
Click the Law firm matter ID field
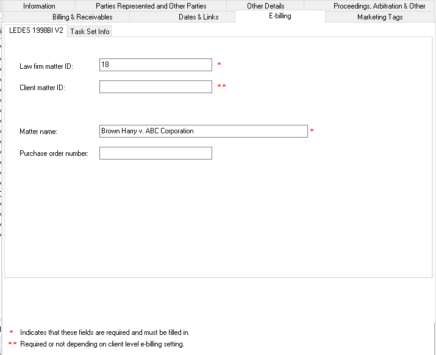(155, 65)
